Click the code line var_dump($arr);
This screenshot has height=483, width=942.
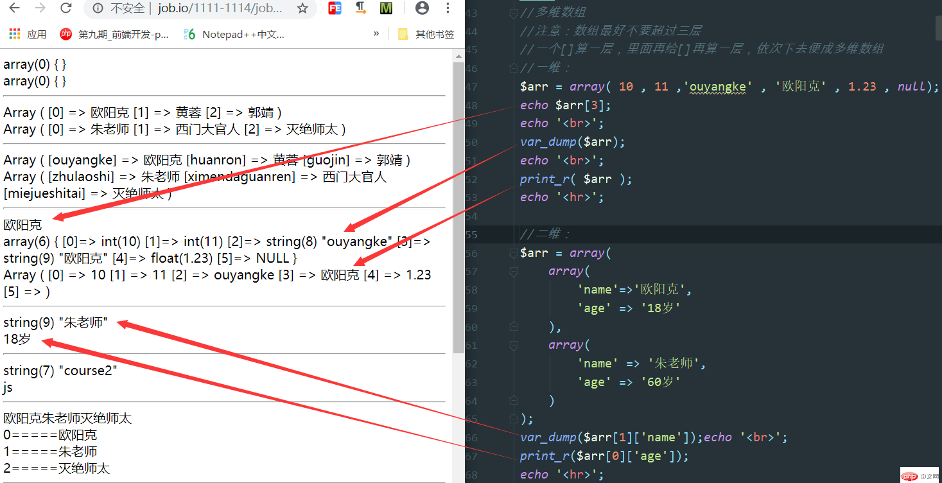click(x=573, y=141)
